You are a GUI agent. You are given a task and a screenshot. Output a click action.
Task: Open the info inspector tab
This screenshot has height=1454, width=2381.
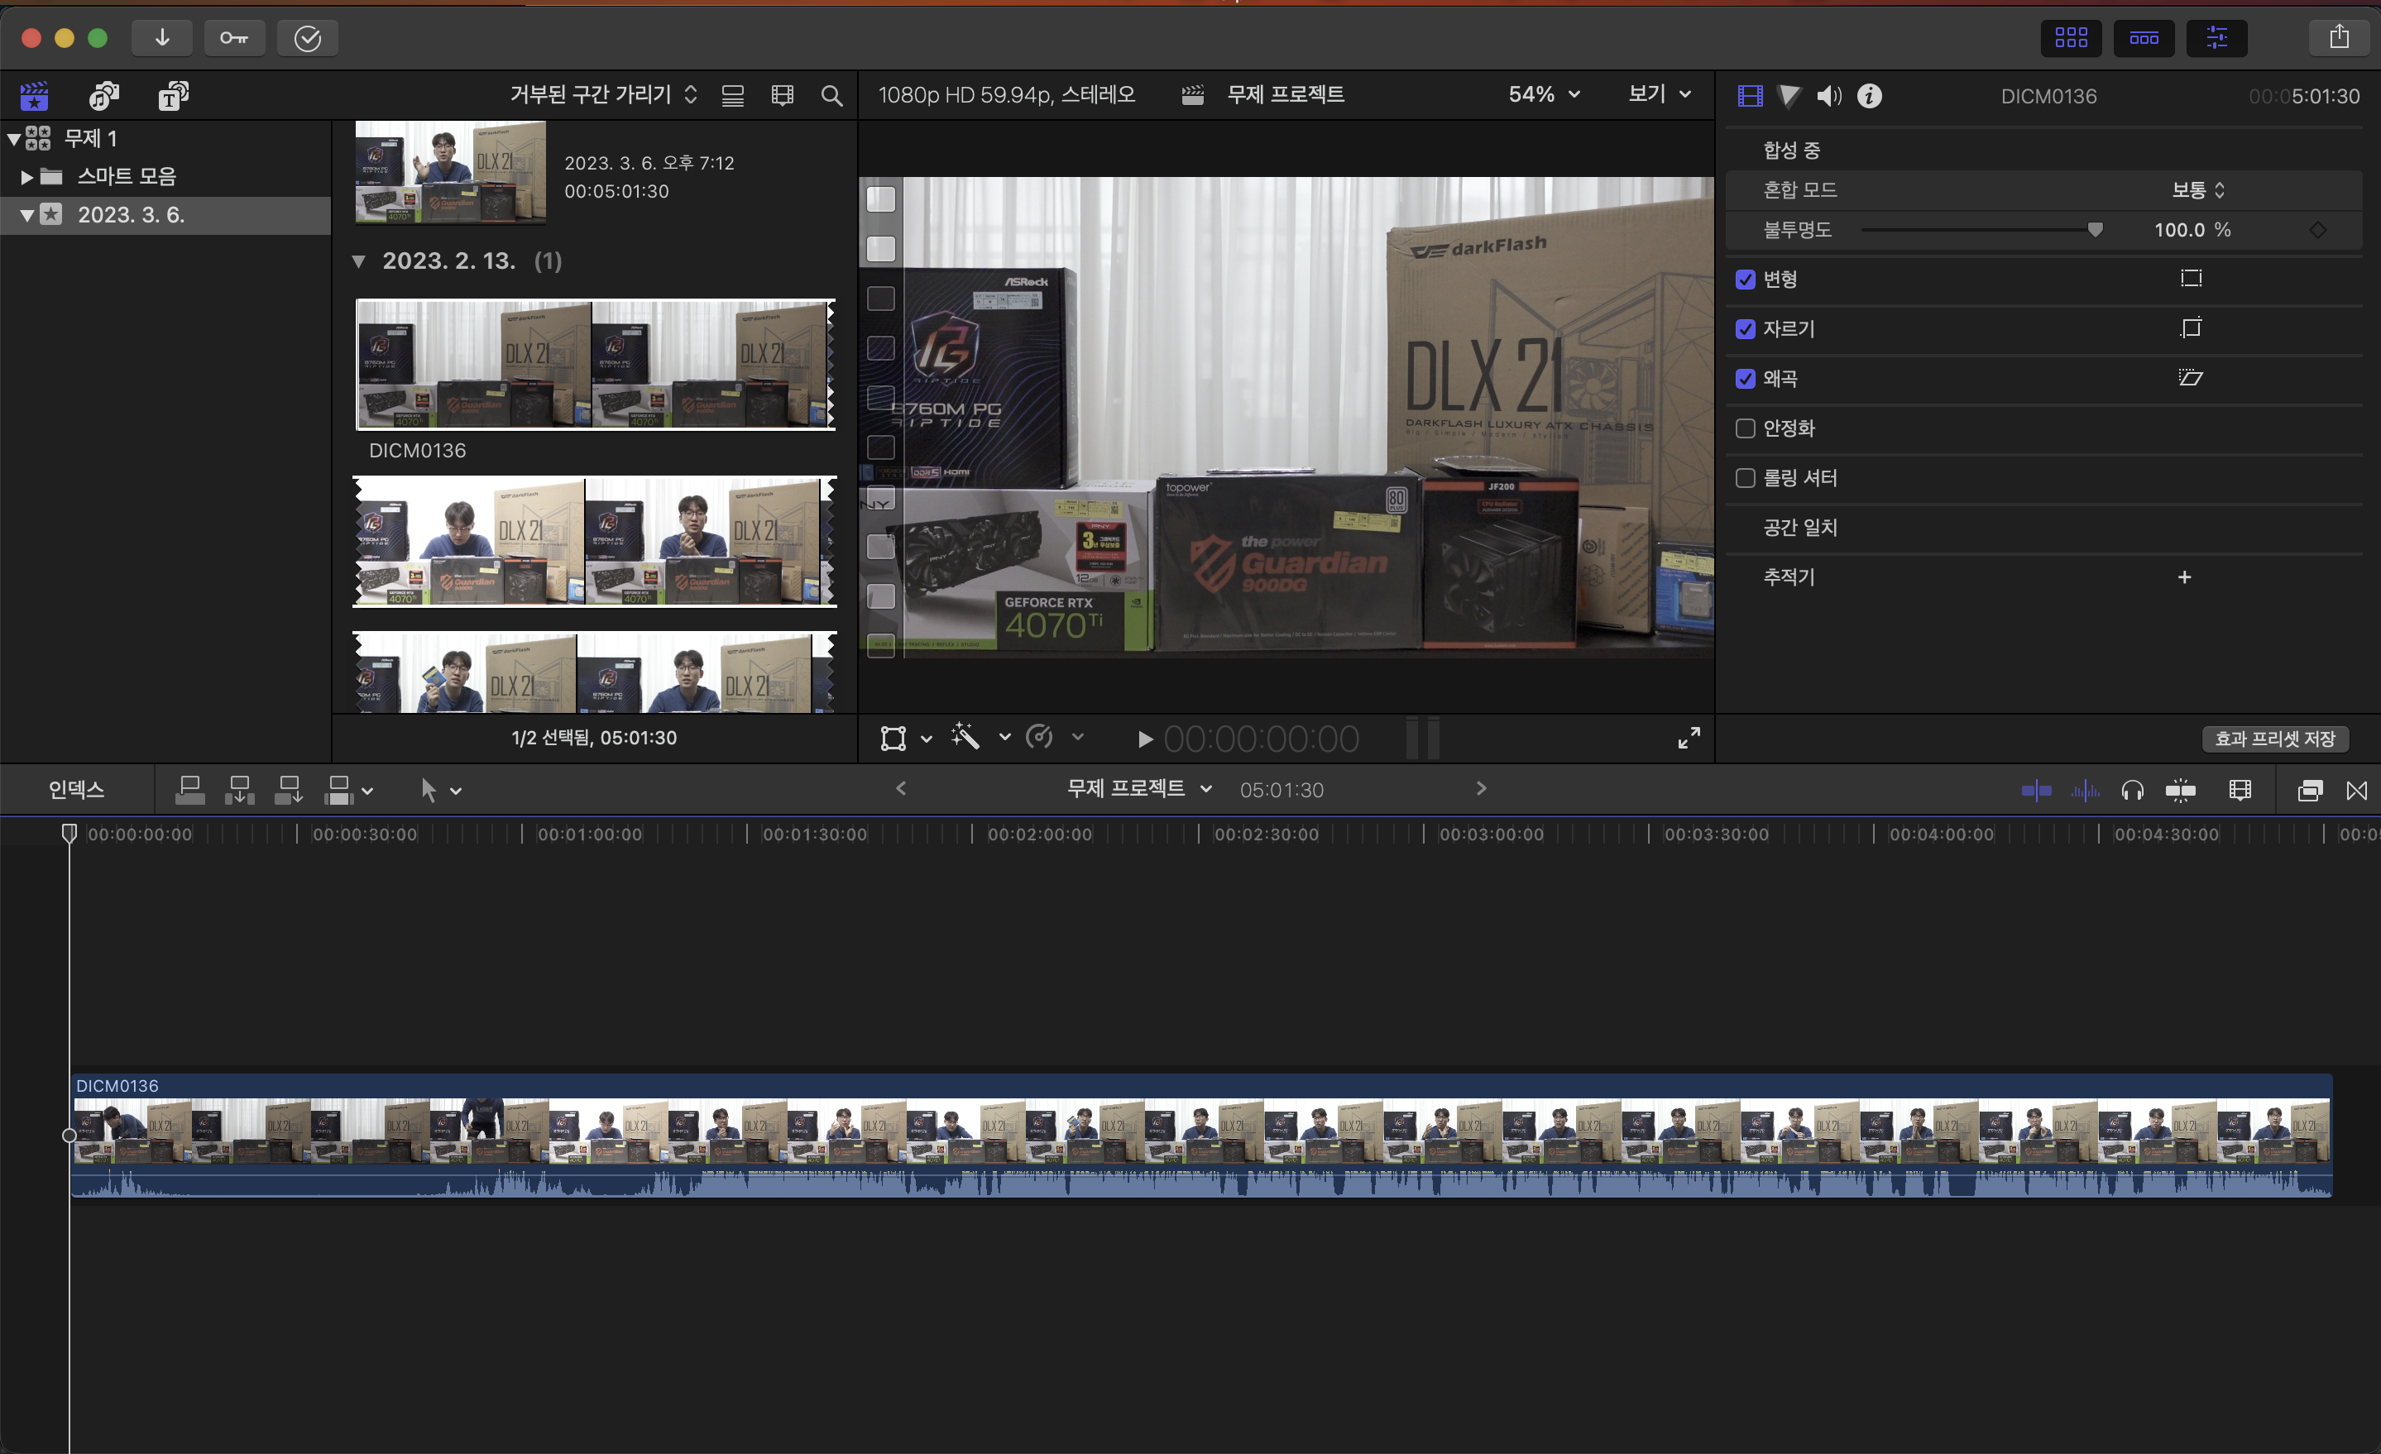[x=1870, y=96]
